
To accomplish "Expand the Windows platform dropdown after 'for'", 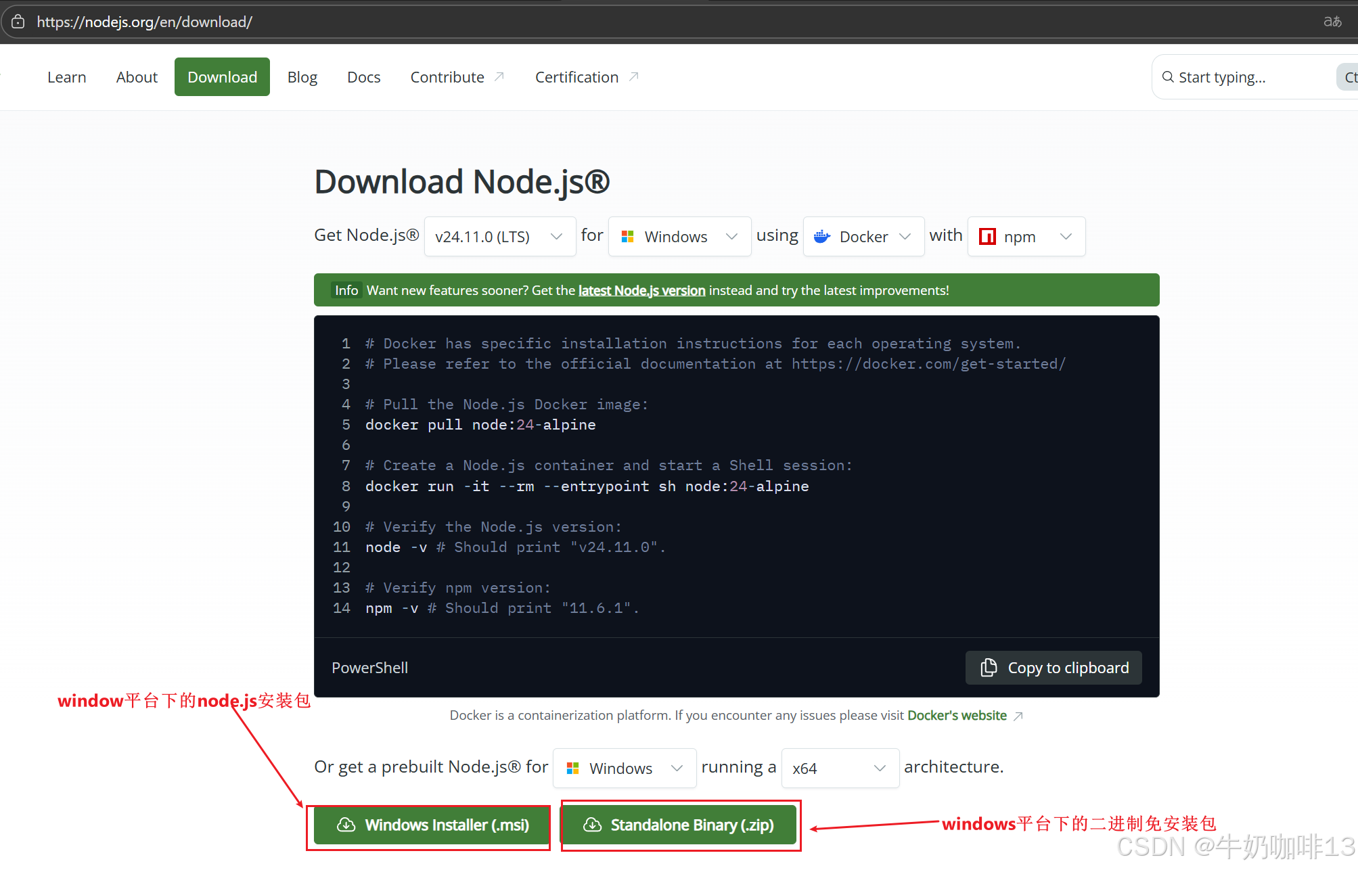I will 679,237.
